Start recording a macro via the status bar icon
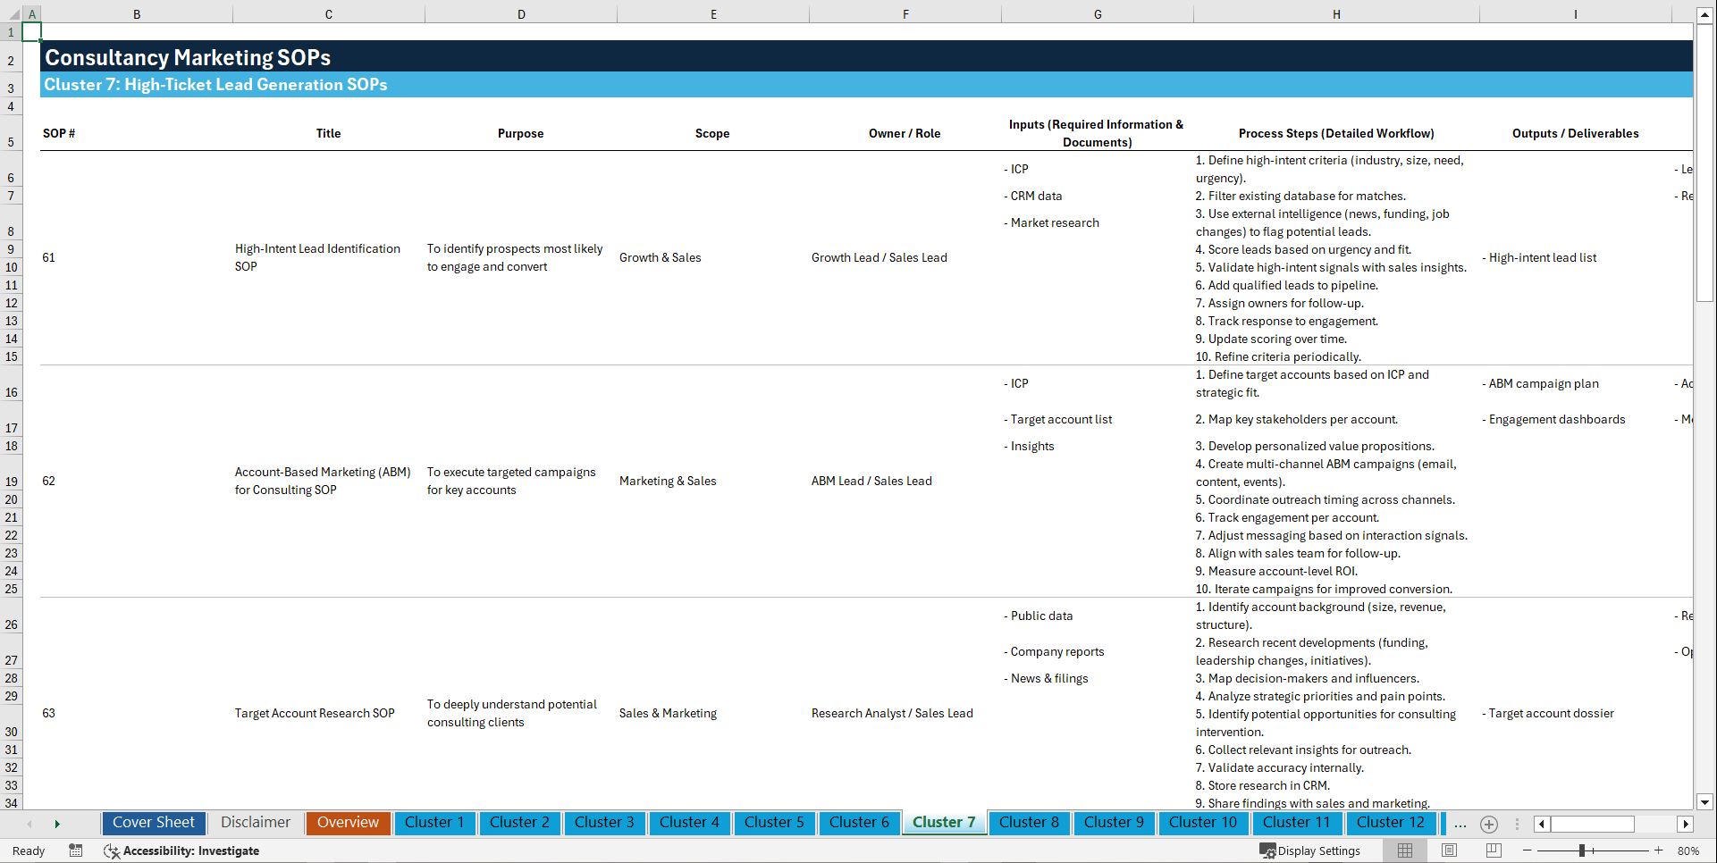 coord(76,850)
